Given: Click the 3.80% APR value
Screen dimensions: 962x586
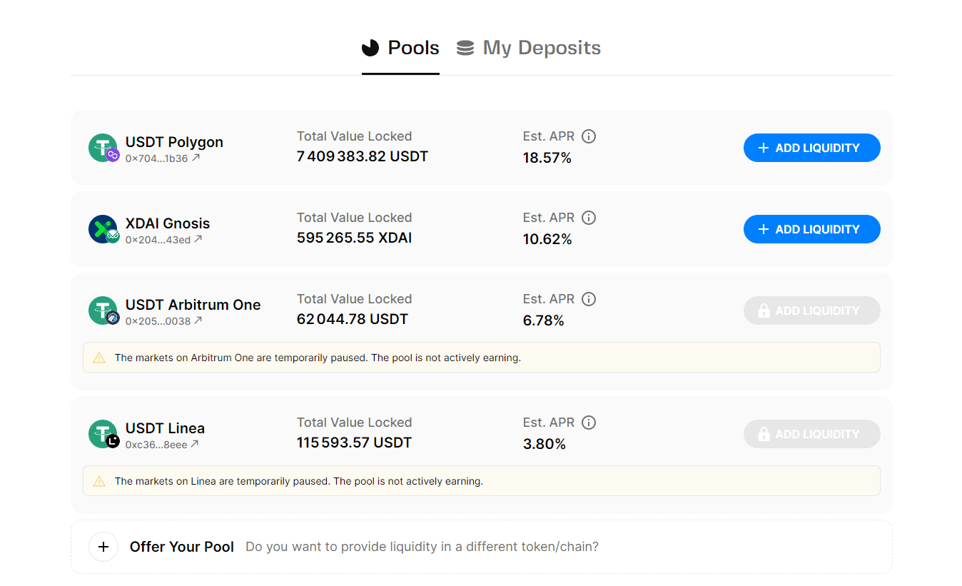Looking at the screenshot, I should pyautogui.click(x=545, y=444).
